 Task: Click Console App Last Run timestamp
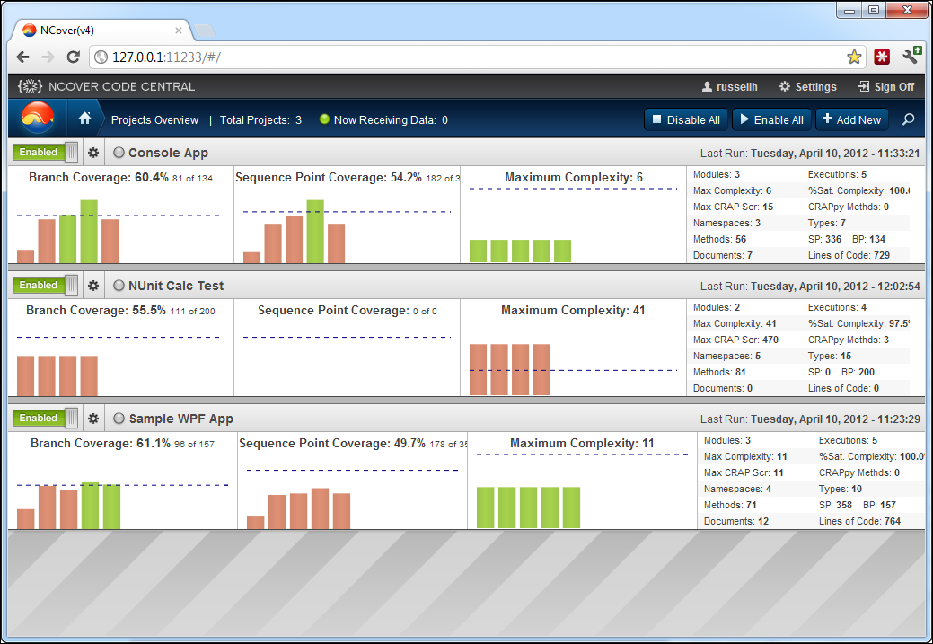coord(810,153)
